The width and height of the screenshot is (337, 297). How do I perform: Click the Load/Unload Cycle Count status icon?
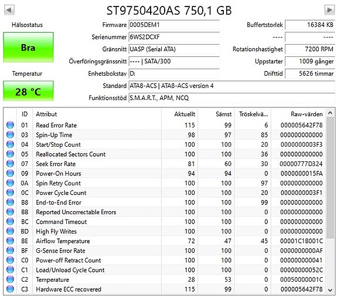pos(10,269)
